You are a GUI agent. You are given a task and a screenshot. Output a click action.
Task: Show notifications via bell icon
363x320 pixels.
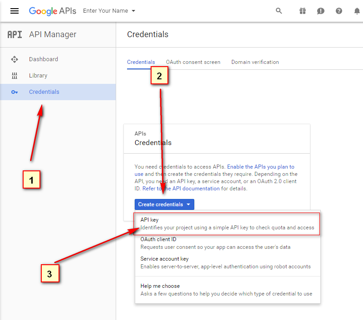[x=357, y=11]
